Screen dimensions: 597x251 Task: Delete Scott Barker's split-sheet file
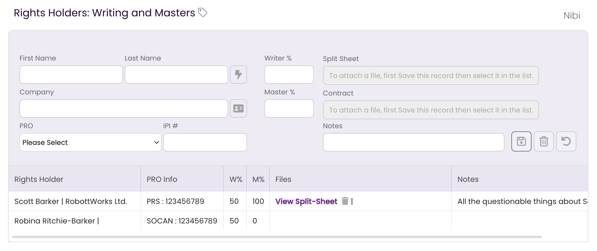pos(345,201)
